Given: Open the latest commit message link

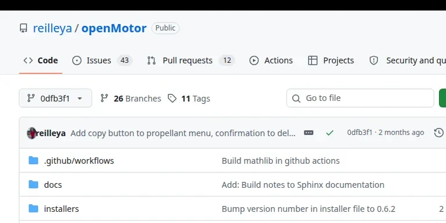Looking at the screenshot, I should (183, 133).
